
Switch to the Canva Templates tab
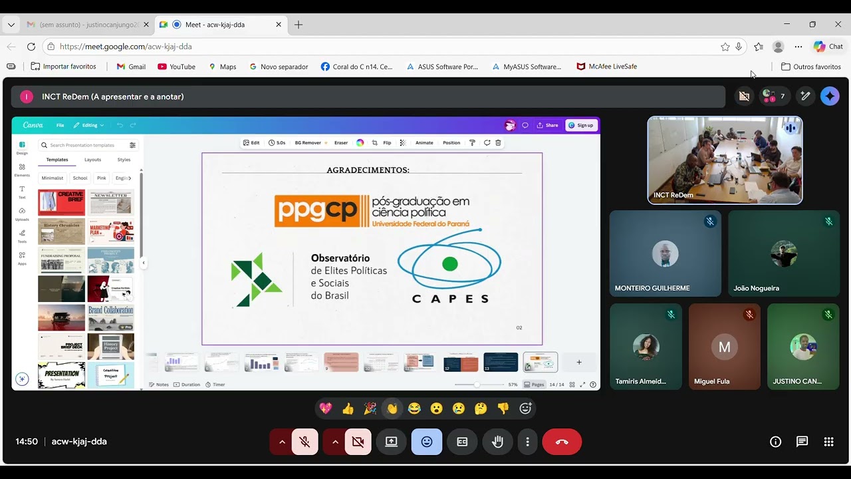tap(57, 160)
